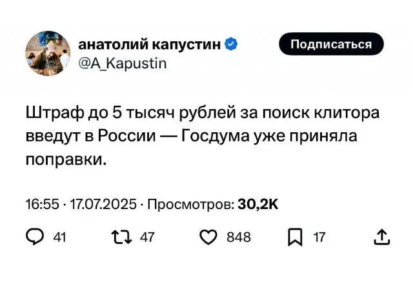Click the blue verified badge
Viewport: 413px width, 302px height.
pos(232,45)
